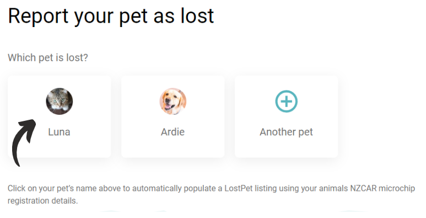Select Ardie's dog photo
The width and height of the screenshot is (426, 218).
click(173, 101)
